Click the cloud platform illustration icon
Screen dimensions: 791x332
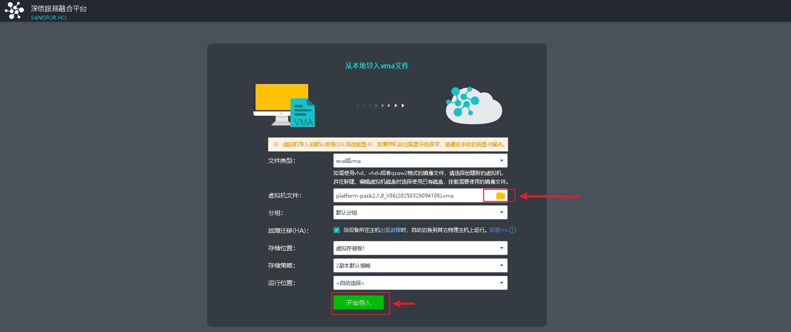point(473,106)
